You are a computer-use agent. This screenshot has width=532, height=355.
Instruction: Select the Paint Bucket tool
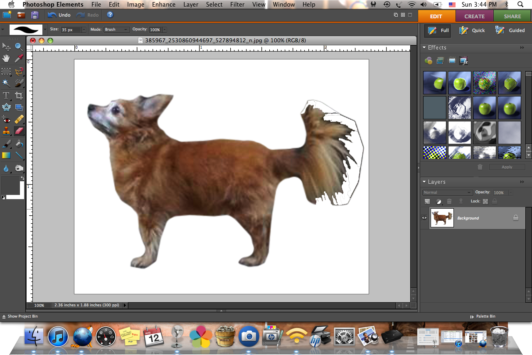pos(19,144)
